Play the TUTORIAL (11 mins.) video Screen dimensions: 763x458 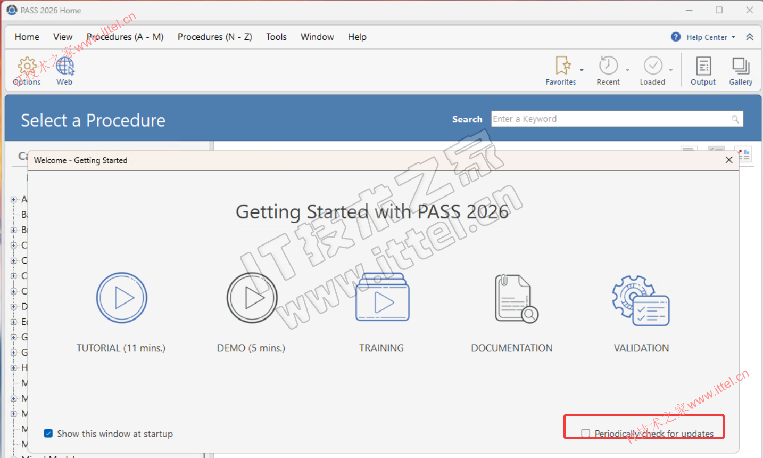(121, 298)
